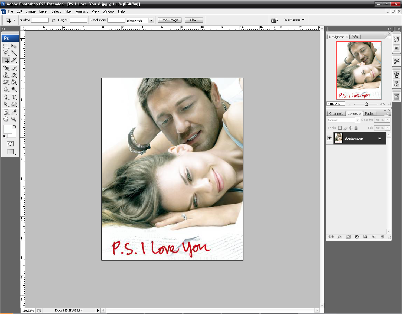Switch to the Paths tab
402x314 pixels.
click(x=369, y=114)
